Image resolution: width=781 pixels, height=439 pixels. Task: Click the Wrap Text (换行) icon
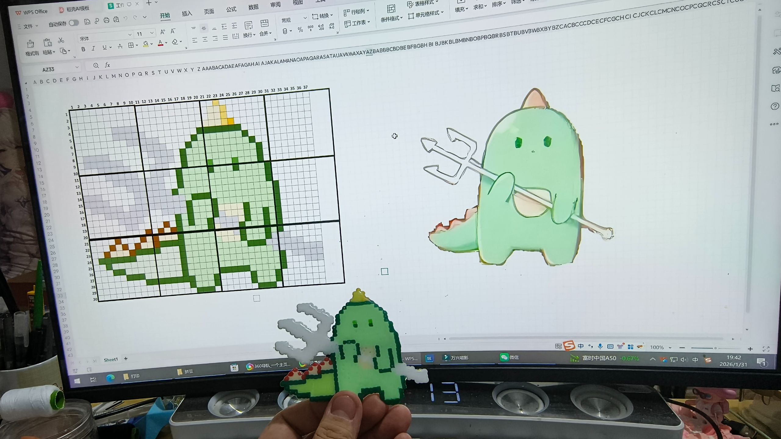pyautogui.click(x=248, y=25)
